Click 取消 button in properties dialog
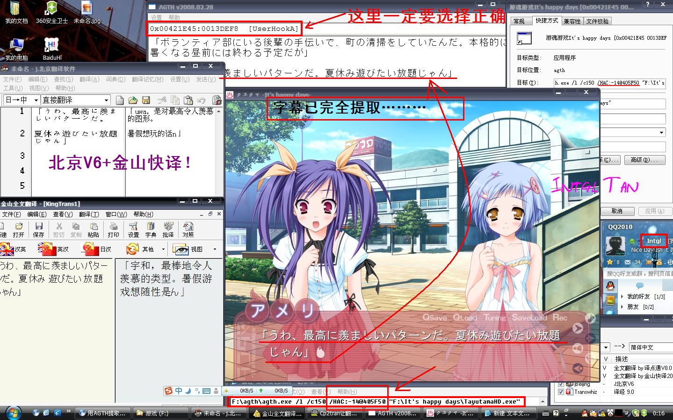 tap(617, 211)
